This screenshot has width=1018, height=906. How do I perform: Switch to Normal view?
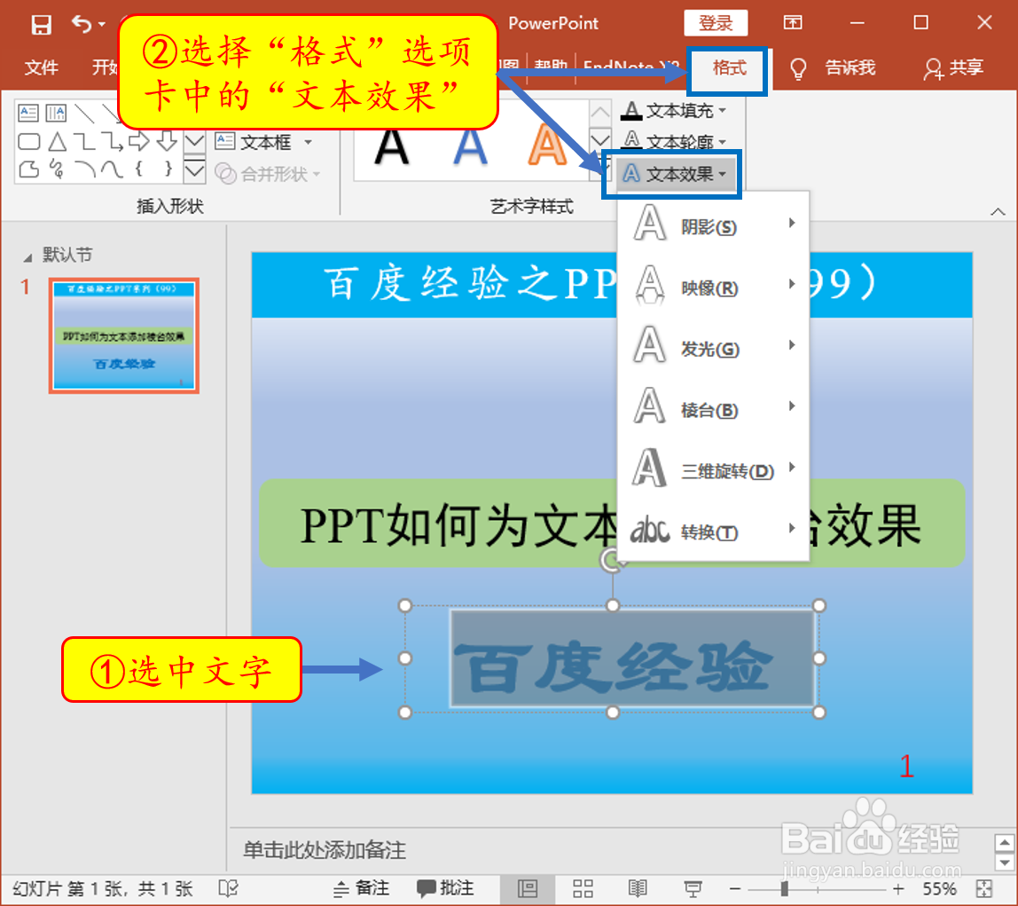pos(527,888)
